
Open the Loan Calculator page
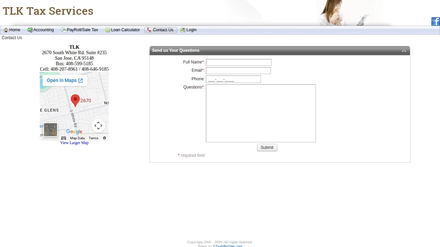pyautogui.click(x=123, y=30)
